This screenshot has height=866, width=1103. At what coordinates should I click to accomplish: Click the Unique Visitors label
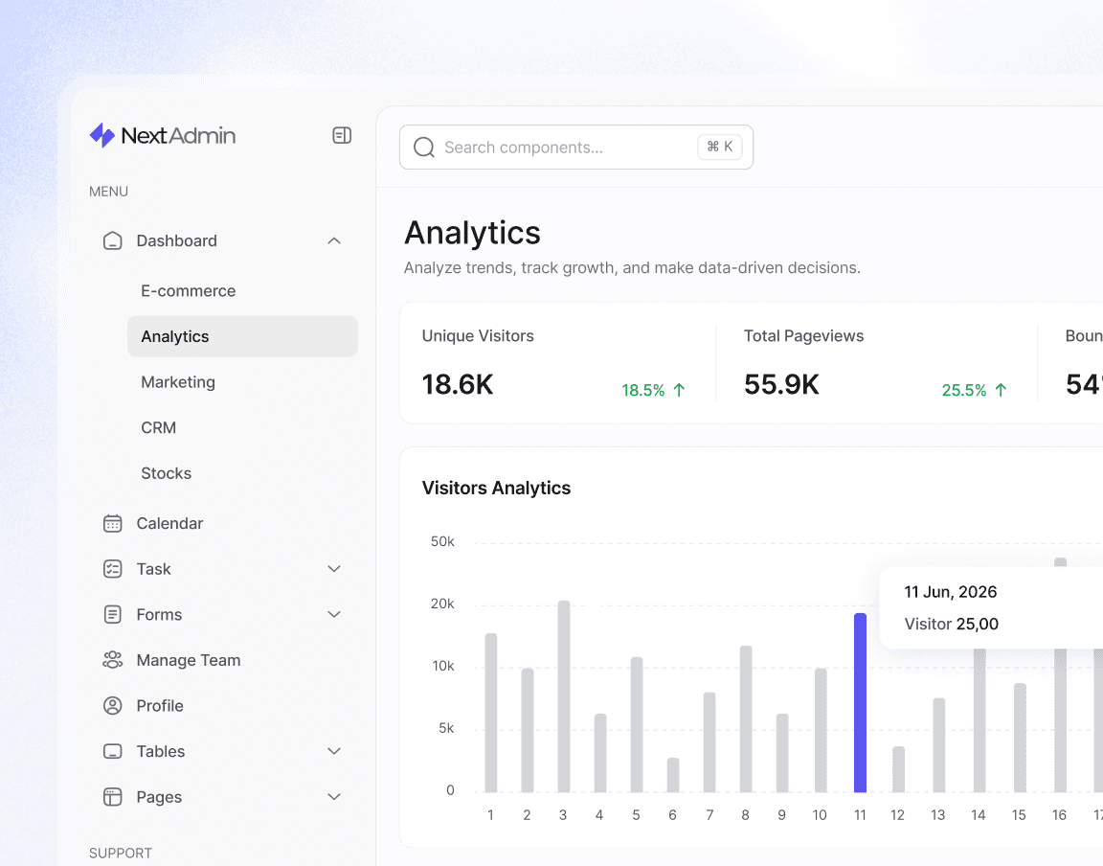478,336
